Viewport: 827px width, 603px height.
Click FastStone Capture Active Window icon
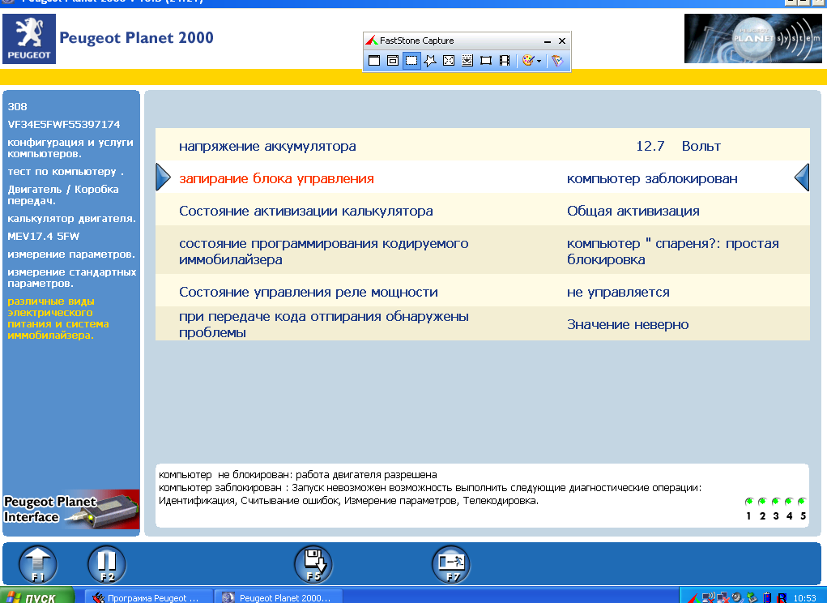[374, 61]
